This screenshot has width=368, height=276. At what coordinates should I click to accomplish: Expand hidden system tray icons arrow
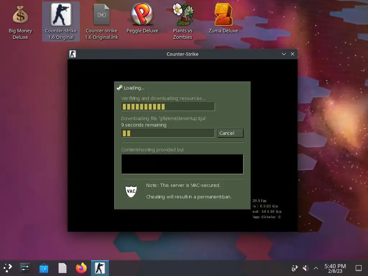point(316,268)
